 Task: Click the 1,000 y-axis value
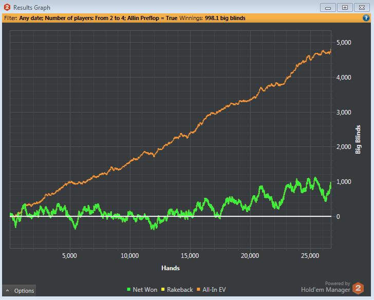tap(344, 182)
